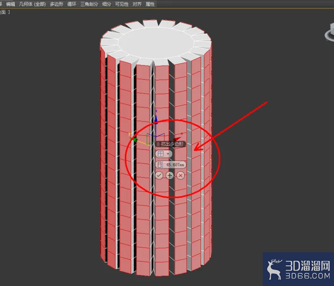
Task: Open the 对齐 ribbon panel
Action: 137,4
